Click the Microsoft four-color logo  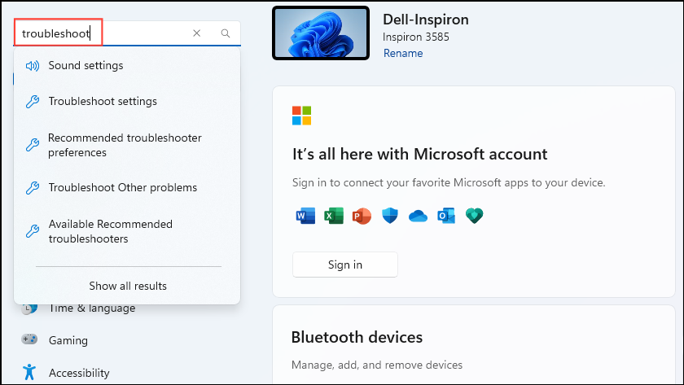[x=302, y=116]
